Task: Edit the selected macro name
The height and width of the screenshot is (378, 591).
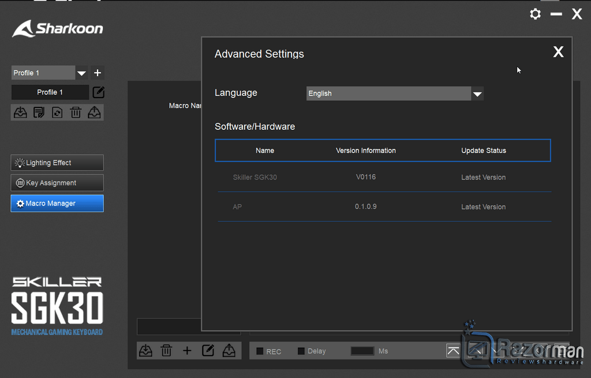Action: point(208,350)
